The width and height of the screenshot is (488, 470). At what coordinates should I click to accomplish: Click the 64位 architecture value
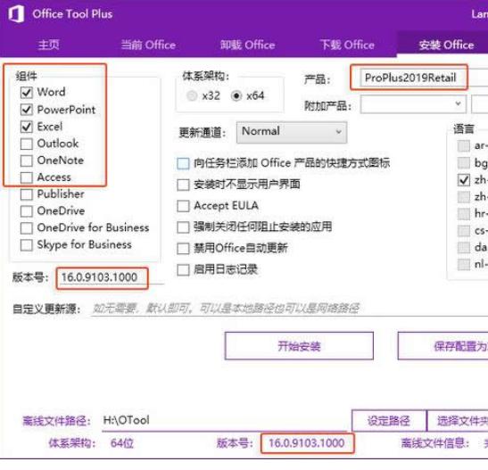(x=122, y=443)
